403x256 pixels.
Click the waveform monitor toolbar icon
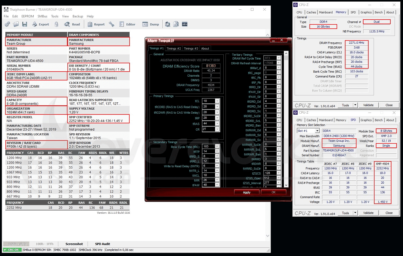pyautogui.click(x=185, y=24)
